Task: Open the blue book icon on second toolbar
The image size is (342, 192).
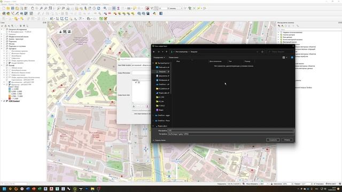Action: tap(161, 13)
